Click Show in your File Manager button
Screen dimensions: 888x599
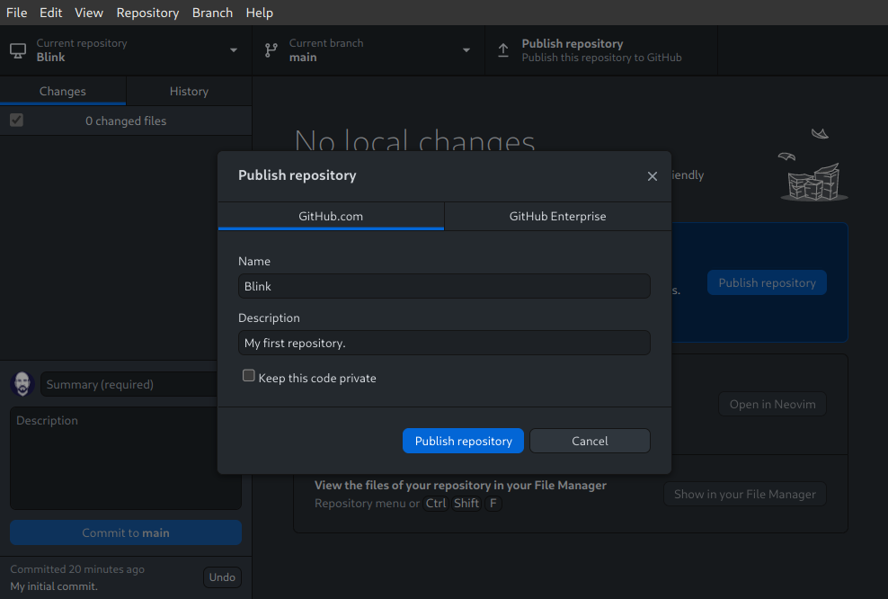click(745, 494)
